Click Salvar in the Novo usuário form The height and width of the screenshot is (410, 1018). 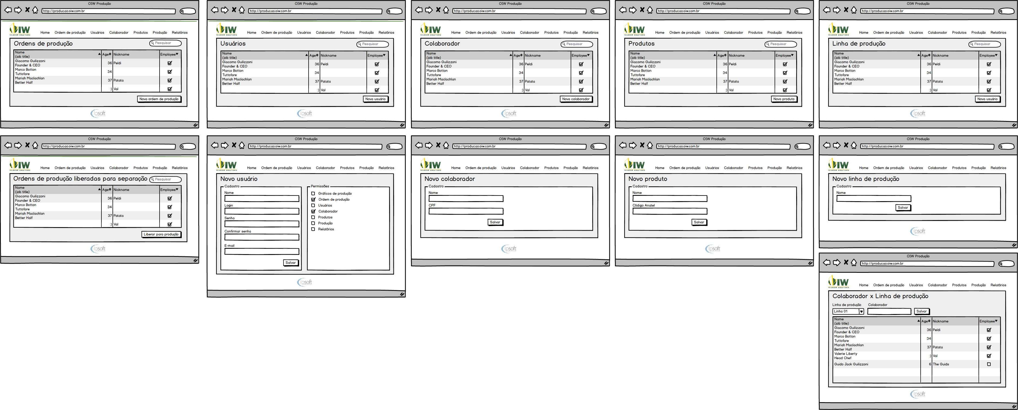point(291,263)
